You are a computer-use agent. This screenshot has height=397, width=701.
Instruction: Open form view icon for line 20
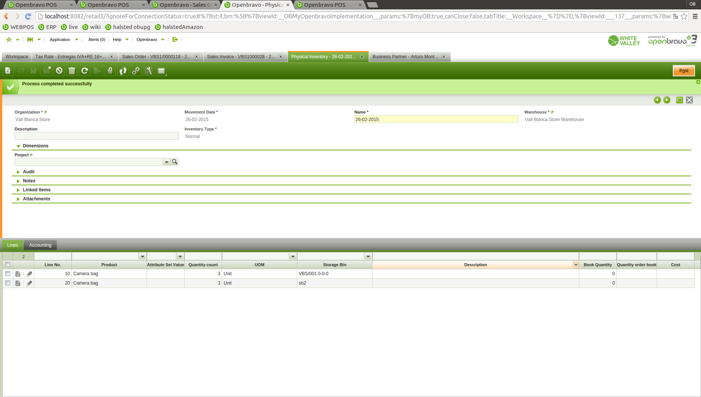(18, 283)
